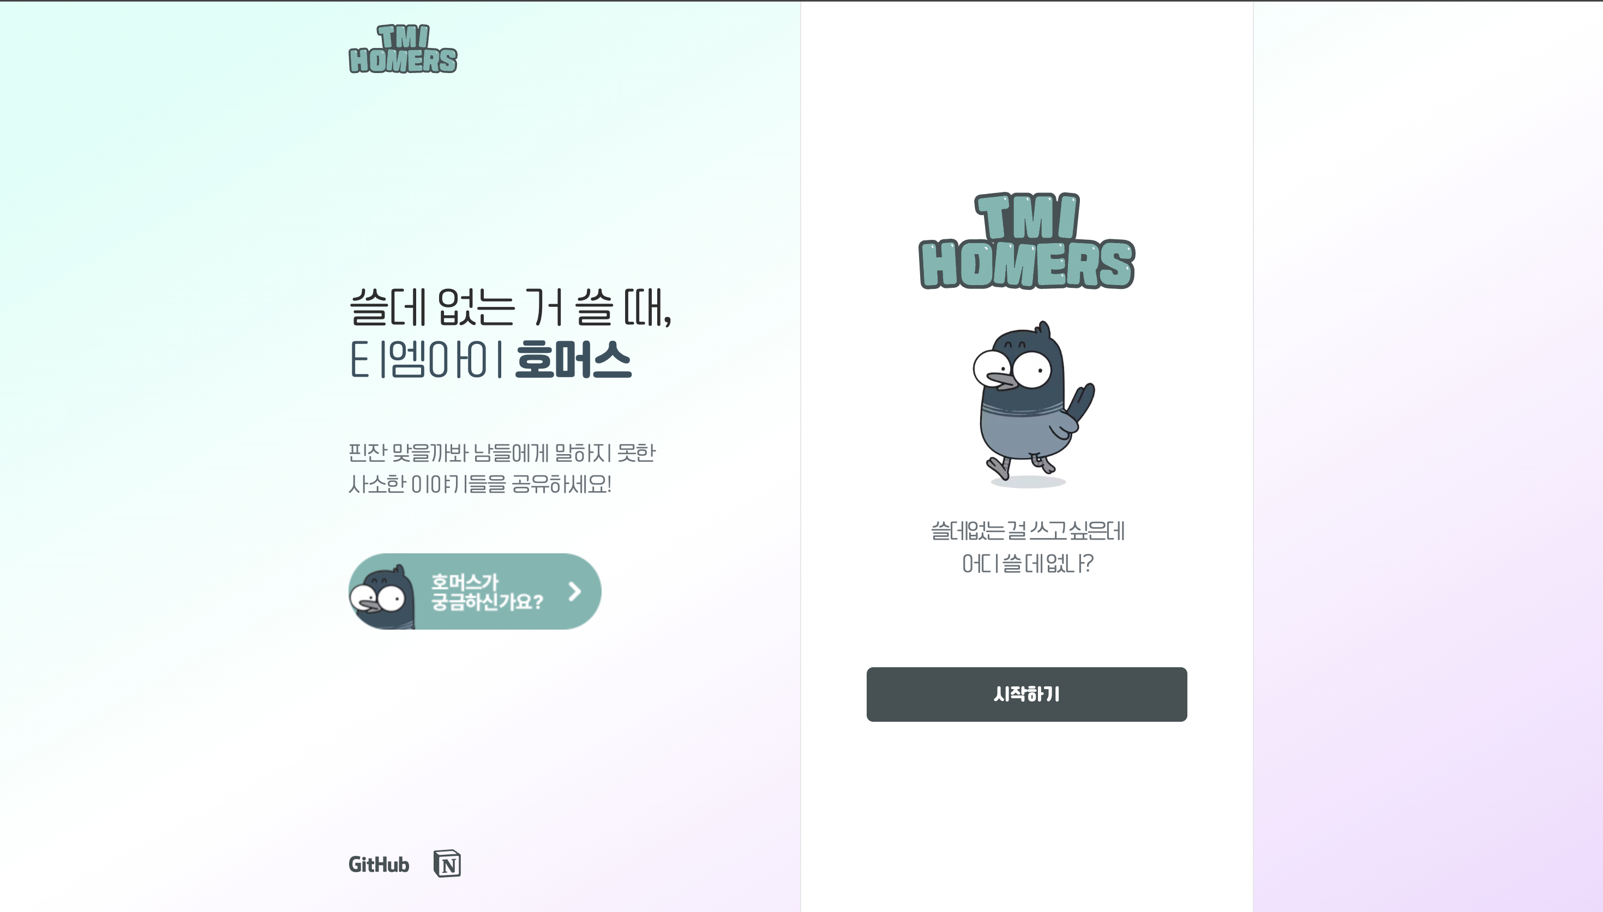Click the small TMI HOMERS header logo
Screen dimensions: 1603x912
click(x=403, y=49)
